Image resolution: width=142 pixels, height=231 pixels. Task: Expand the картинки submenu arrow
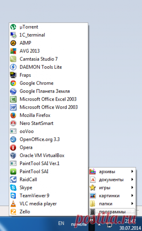pos(132,196)
